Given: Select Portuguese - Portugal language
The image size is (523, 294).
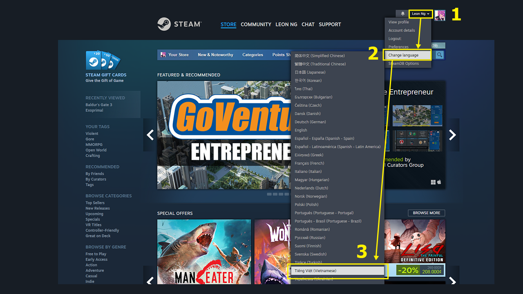Looking at the screenshot, I should 337,213.
